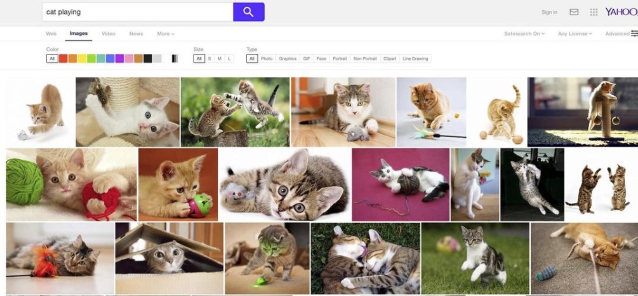The height and width of the screenshot is (296, 638).
Task: Switch to the Video tab
Action: (x=108, y=34)
